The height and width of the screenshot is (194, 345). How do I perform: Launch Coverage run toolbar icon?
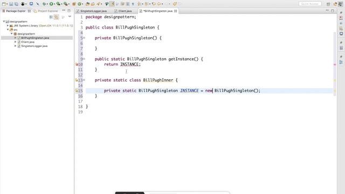(58, 4)
